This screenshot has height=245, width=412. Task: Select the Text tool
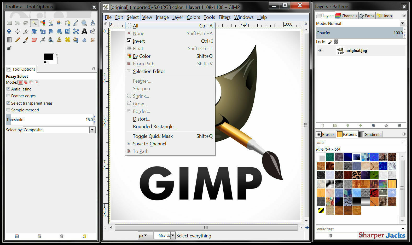(x=84, y=31)
